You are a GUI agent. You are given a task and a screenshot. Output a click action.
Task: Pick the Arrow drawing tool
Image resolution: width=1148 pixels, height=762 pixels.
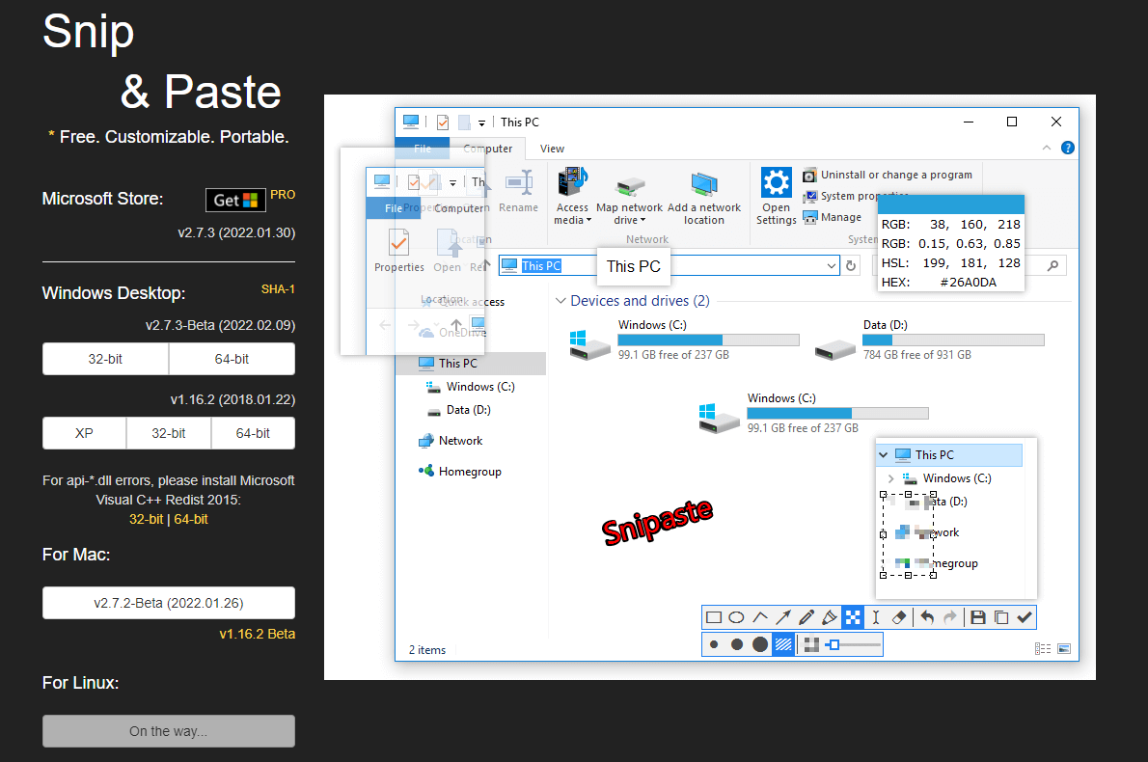click(783, 617)
